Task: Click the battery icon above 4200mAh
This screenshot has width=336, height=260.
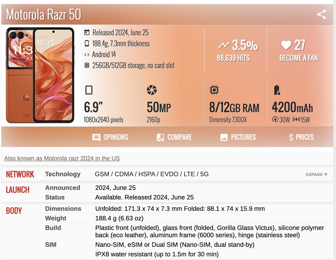Action: pyautogui.click(x=277, y=90)
